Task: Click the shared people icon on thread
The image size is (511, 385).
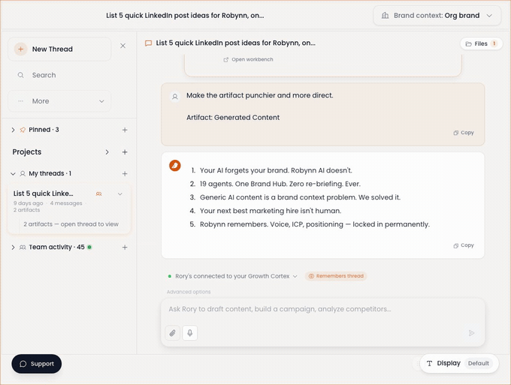Action: [98, 194]
